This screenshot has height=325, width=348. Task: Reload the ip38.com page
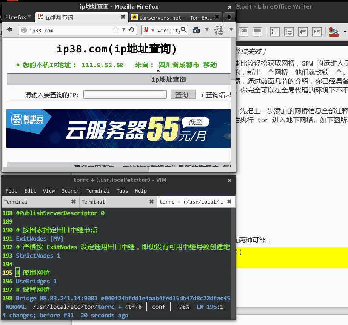[x=131, y=29]
